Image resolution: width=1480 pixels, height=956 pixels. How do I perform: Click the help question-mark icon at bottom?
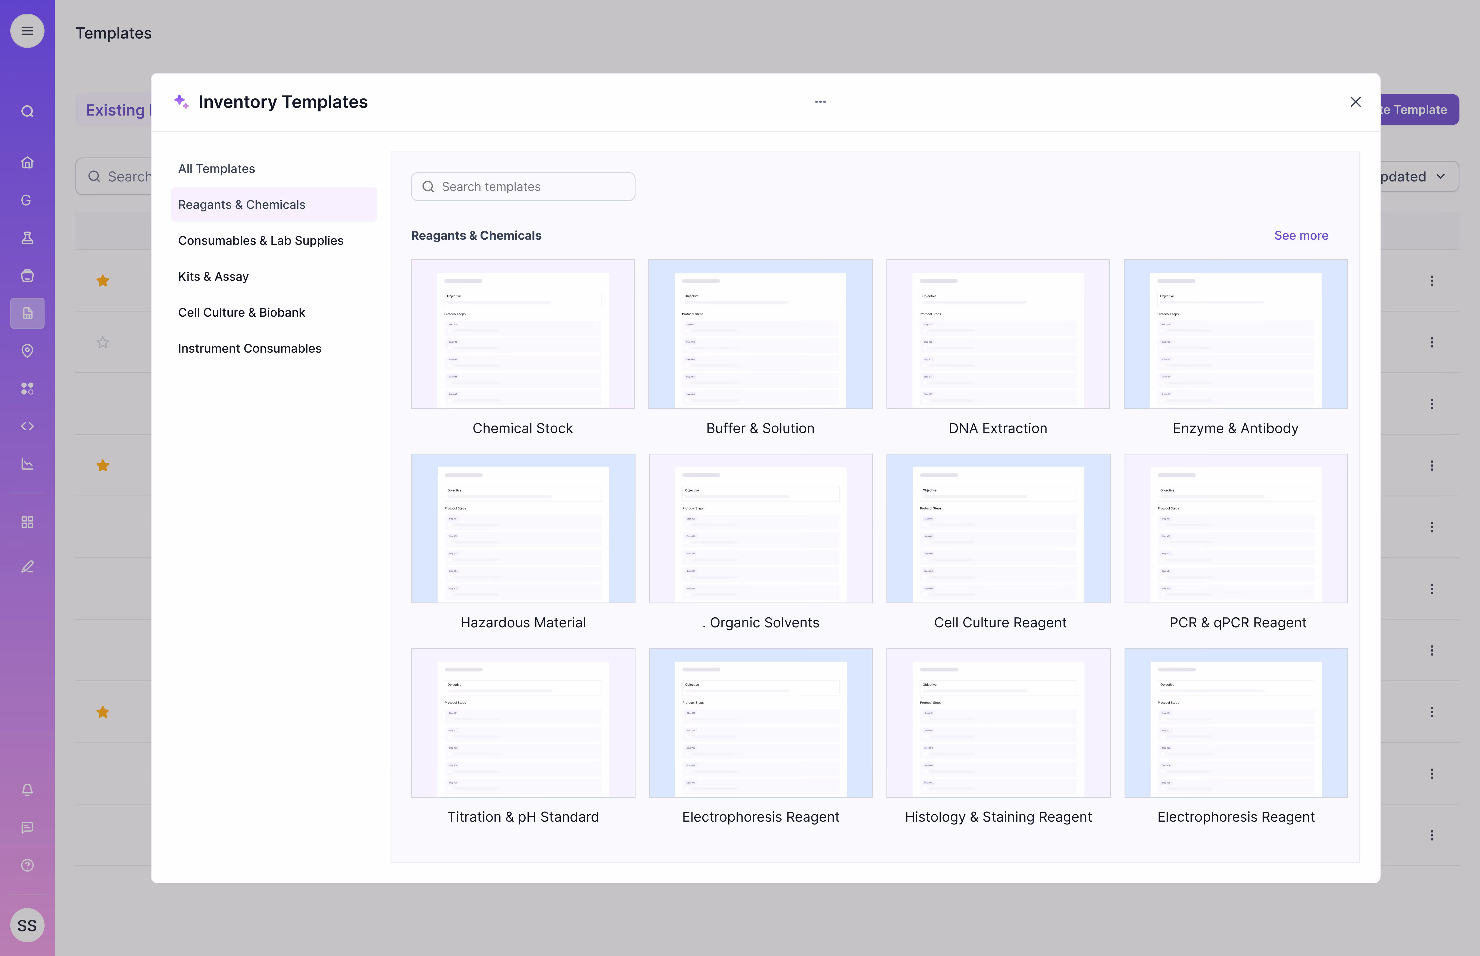tap(27, 865)
